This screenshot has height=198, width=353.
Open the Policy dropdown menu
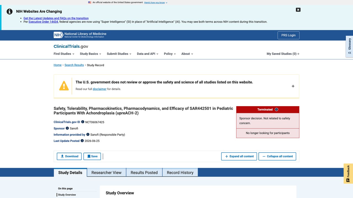(170, 54)
